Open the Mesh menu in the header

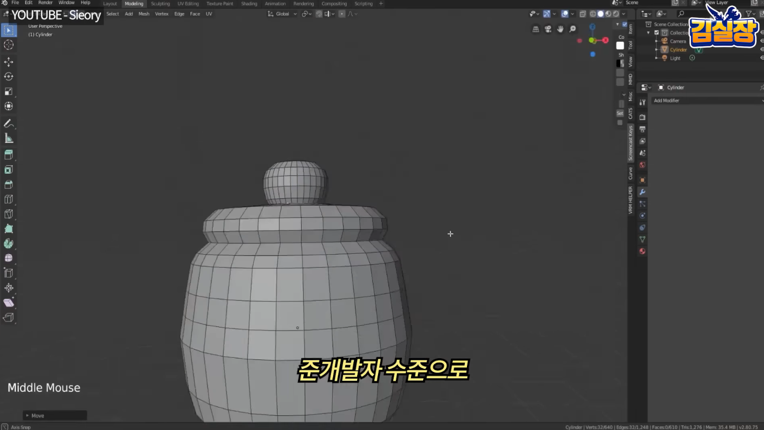click(144, 14)
